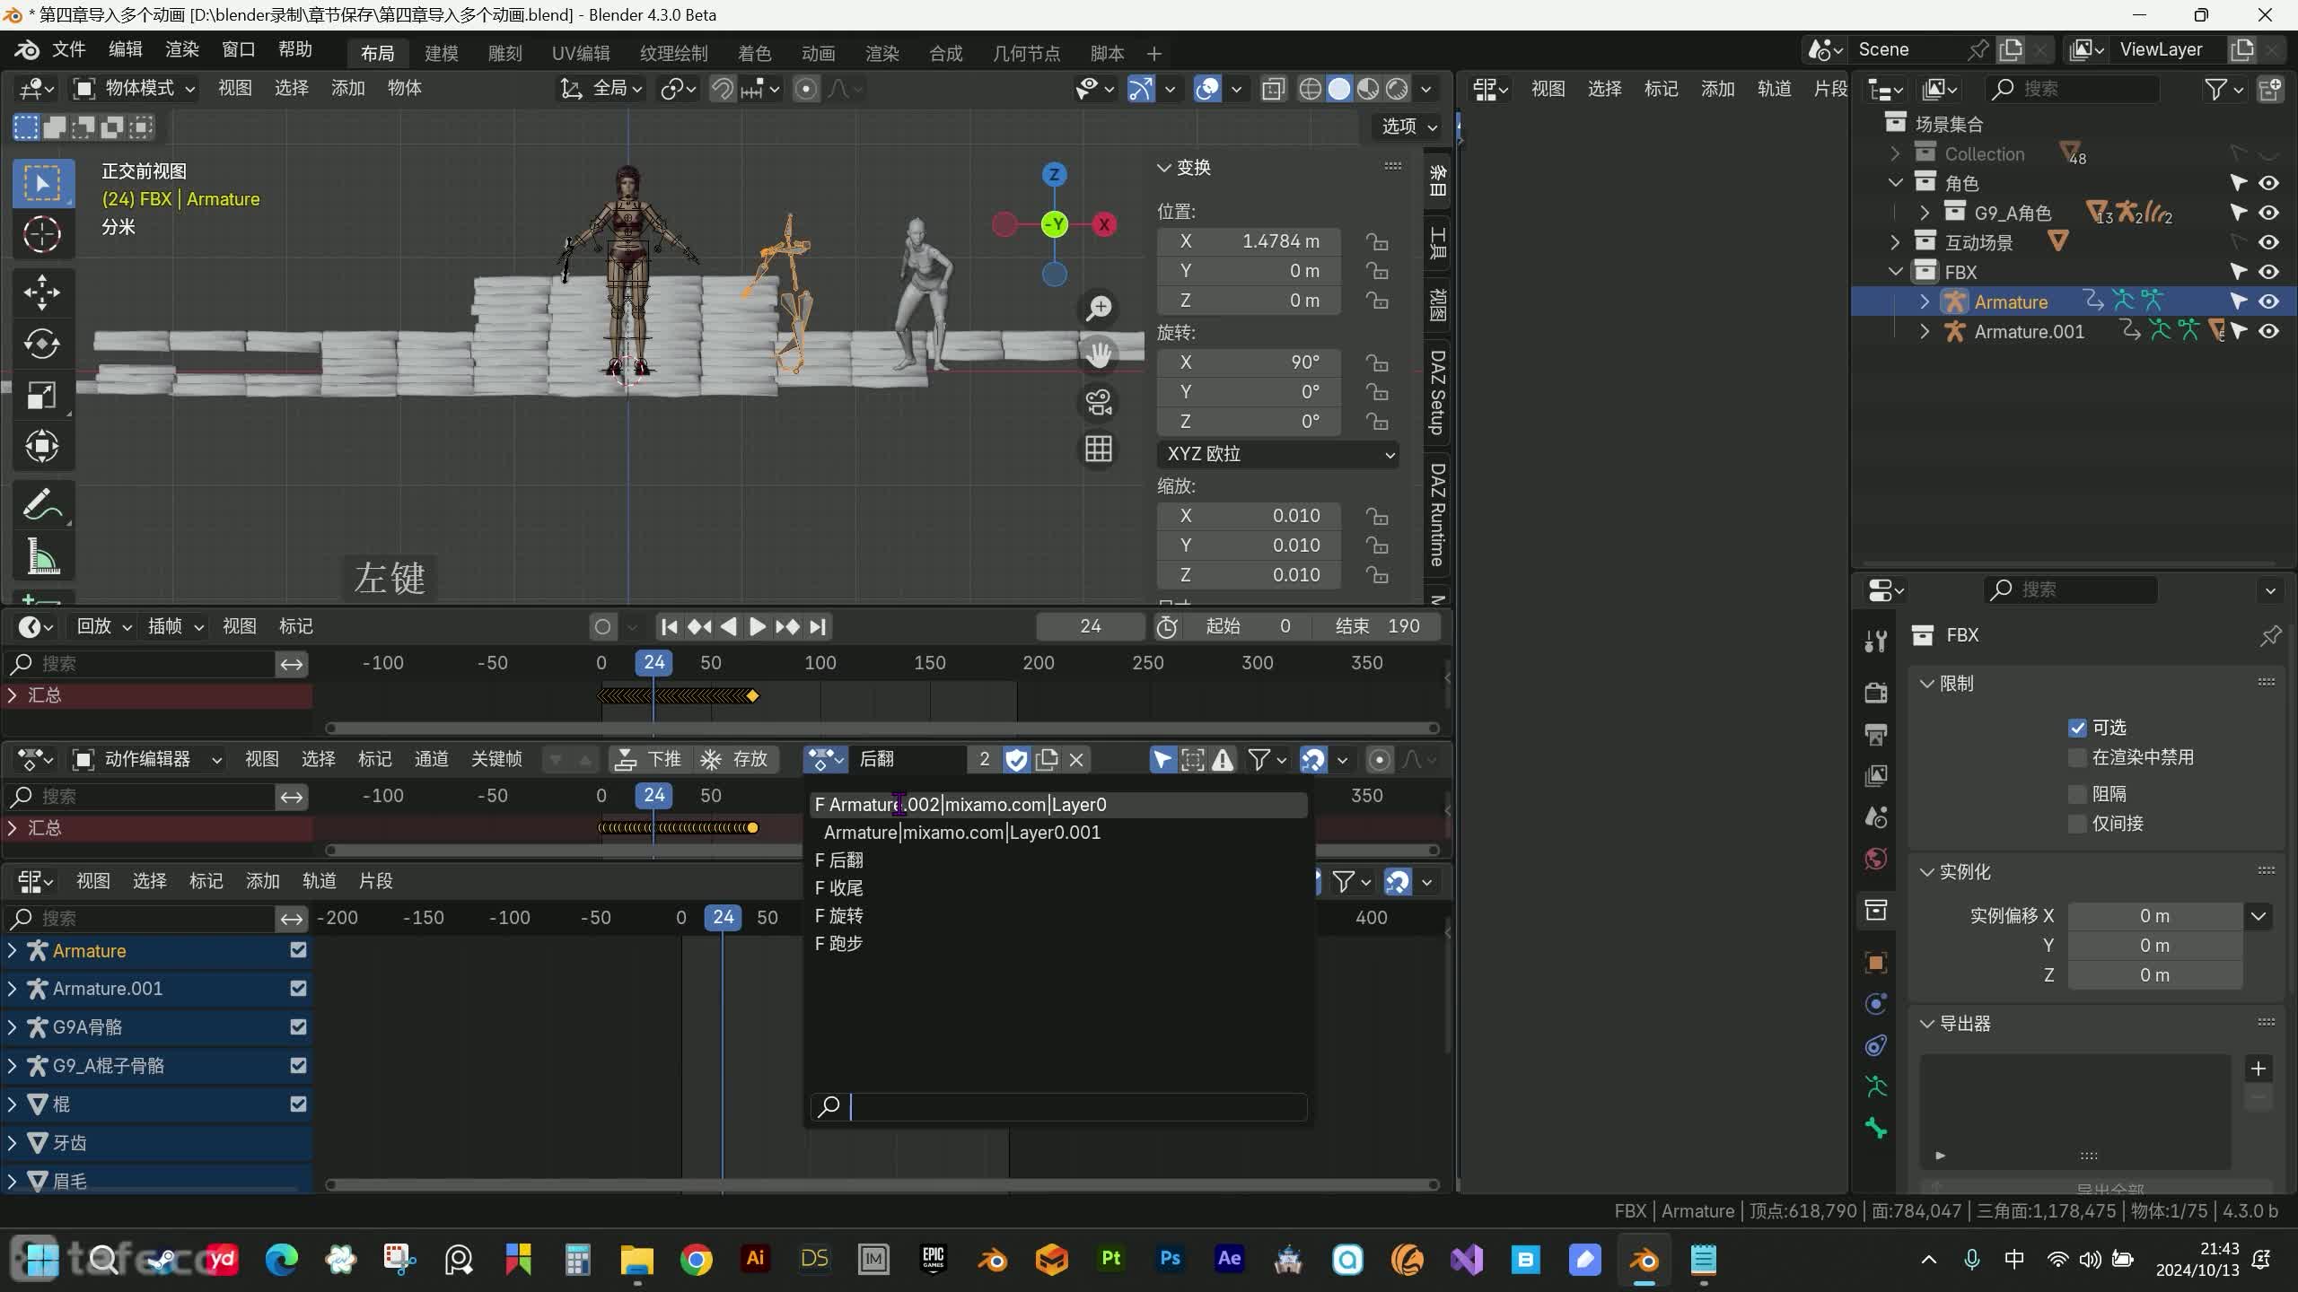Jump to the last frame
Image resolution: width=2298 pixels, height=1292 pixels.
coord(818,626)
